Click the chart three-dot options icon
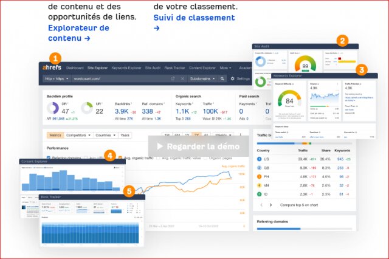The height and width of the screenshot is (259, 389). pos(240,135)
